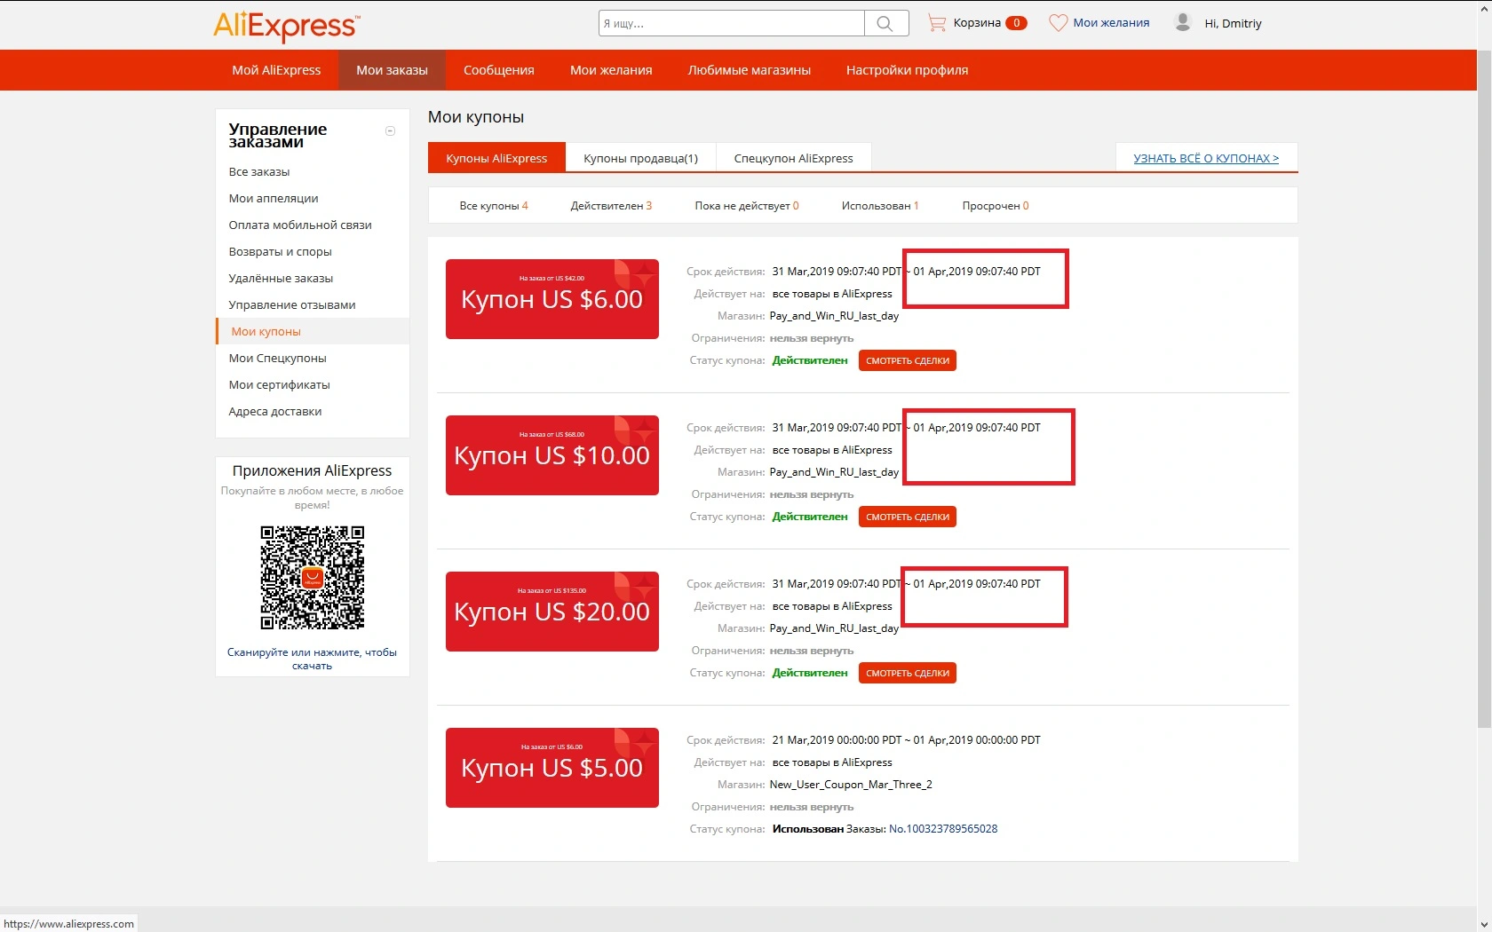Open Оплата мобильной связи in sidebar
The width and height of the screenshot is (1492, 932).
[300, 225]
